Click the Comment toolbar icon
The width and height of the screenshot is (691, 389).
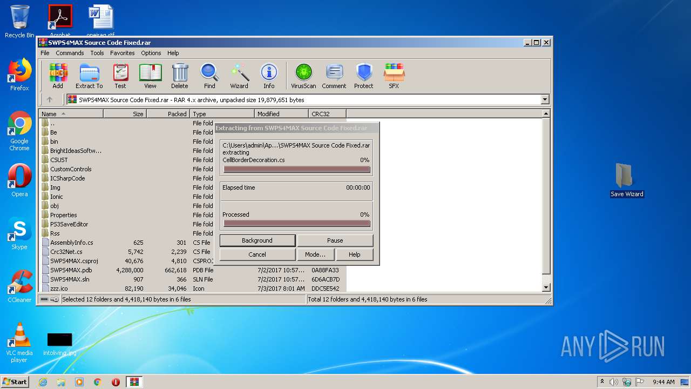point(334,76)
